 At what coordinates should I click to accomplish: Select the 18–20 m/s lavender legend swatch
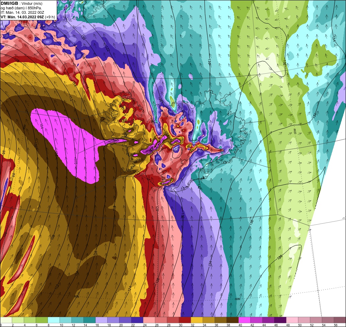[x=113, y=320]
